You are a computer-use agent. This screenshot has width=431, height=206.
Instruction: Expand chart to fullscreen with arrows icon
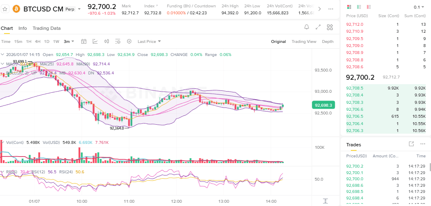coord(318,27)
